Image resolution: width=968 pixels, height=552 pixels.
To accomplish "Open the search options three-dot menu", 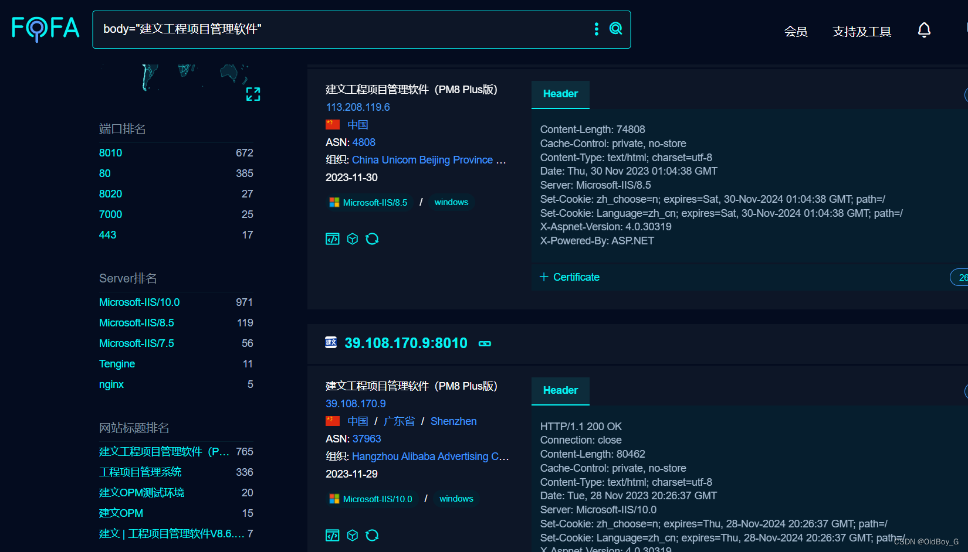I will (597, 29).
